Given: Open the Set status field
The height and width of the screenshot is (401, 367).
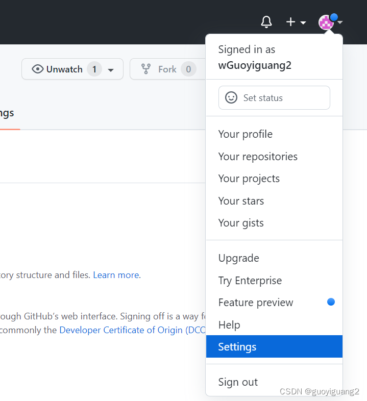Looking at the screenshot, I should 274,97.
